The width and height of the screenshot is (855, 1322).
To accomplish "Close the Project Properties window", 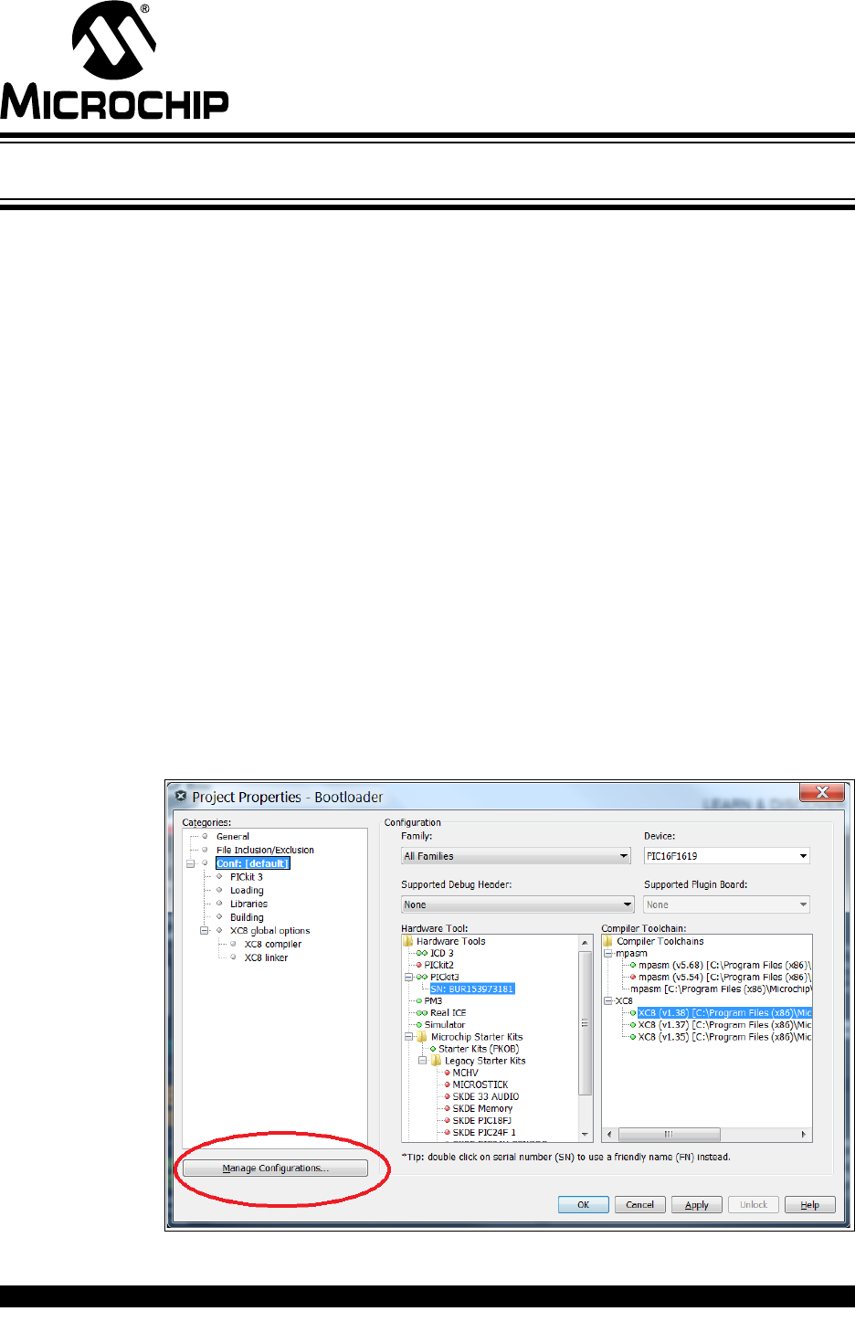I will pyautogui.click(x=822, y=791).
